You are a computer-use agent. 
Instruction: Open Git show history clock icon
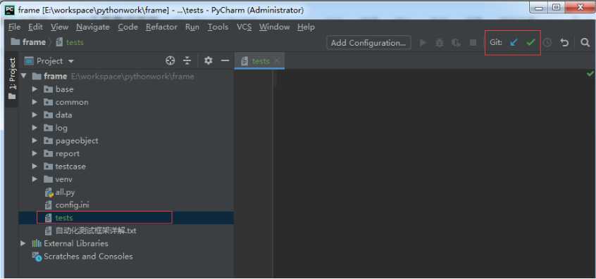[x=547, y=43]
